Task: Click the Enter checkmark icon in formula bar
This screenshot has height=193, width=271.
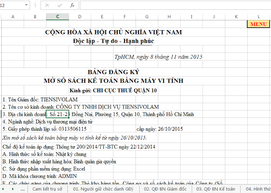Action: [59, 5]
